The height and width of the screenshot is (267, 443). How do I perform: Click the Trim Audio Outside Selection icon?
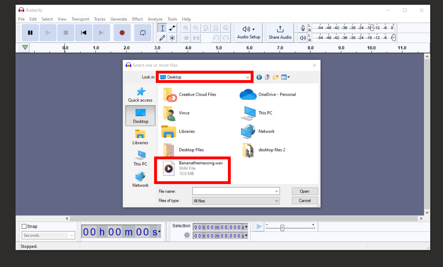point(186,37)
